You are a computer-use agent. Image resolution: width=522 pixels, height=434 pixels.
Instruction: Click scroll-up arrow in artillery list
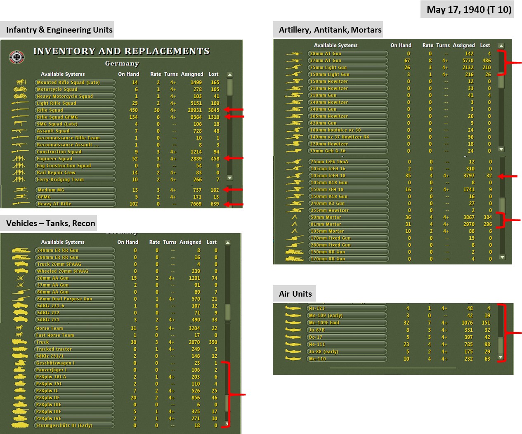pyautogui.click(x=501, y=46)
